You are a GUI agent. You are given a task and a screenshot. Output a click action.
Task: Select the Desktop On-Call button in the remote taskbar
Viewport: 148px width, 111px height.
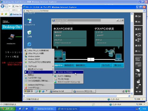[61, 91]
